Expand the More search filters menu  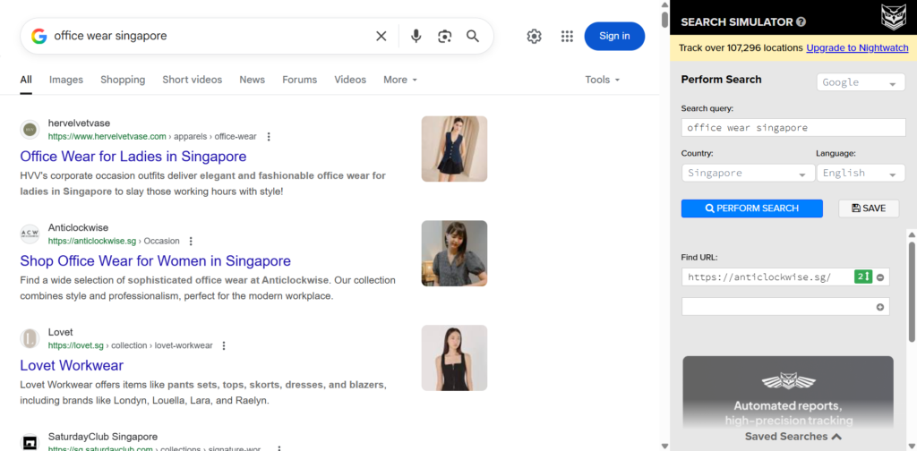(400, 80)
